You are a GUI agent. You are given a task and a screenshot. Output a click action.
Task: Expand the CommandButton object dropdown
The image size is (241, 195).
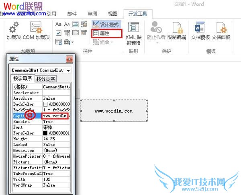point(68,71)
